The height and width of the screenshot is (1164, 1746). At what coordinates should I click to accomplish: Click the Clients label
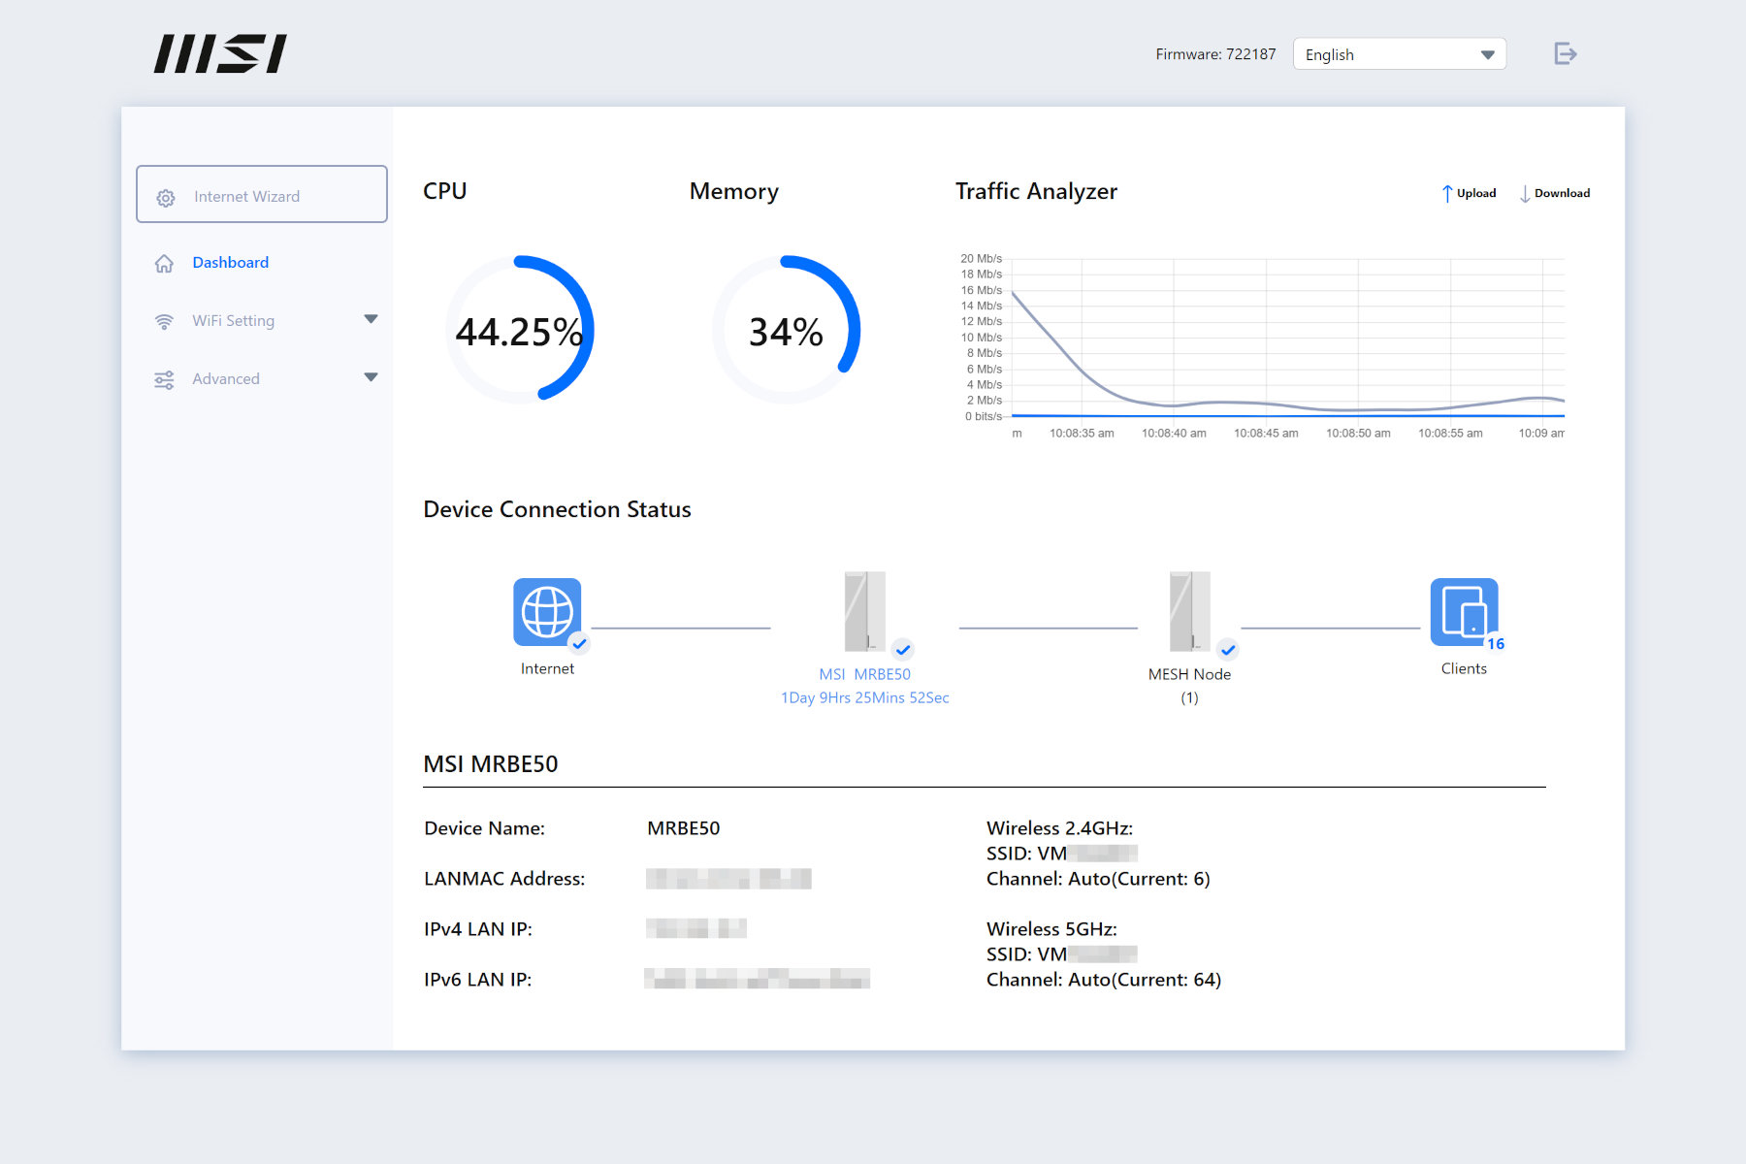point(1464,668)
